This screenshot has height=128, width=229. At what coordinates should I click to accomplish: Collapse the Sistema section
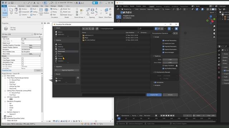click(x=55, y=40)
